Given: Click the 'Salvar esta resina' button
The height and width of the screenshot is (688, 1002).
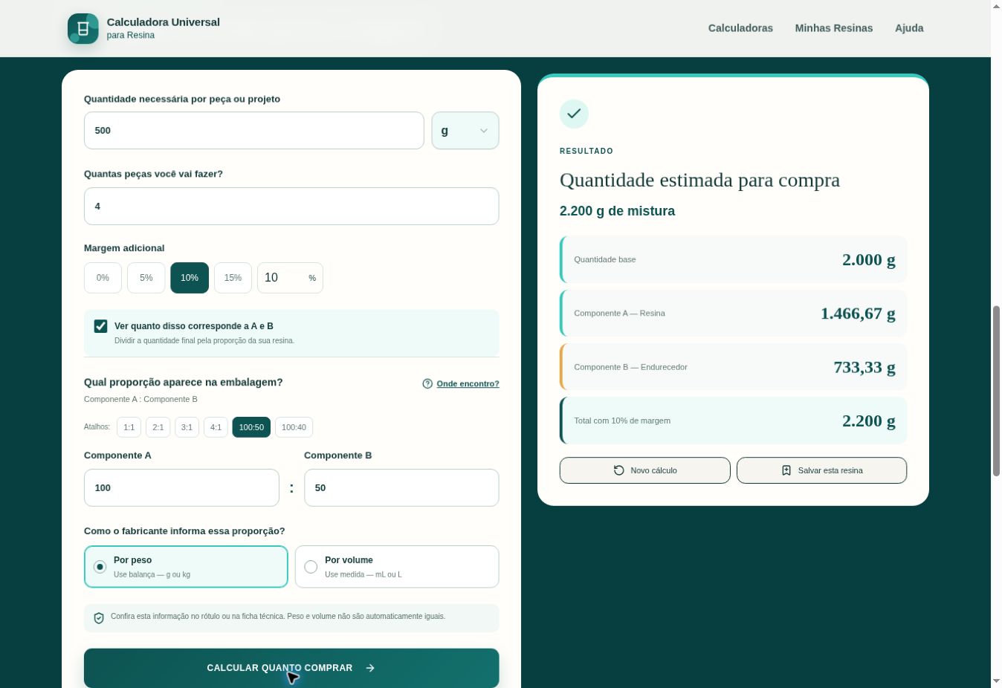Looking at the screenshot, I should click(821, 470).
